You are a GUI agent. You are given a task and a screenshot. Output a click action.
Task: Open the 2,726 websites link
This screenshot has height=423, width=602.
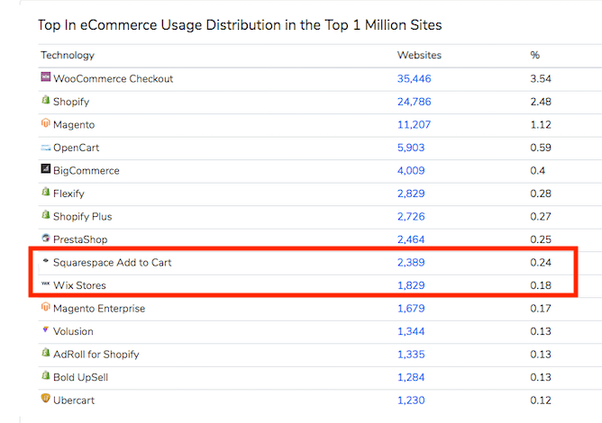[x=411, y=217]
